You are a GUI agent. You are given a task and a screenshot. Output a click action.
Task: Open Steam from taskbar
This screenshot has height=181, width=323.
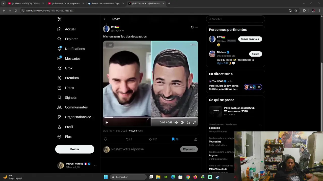217,177
